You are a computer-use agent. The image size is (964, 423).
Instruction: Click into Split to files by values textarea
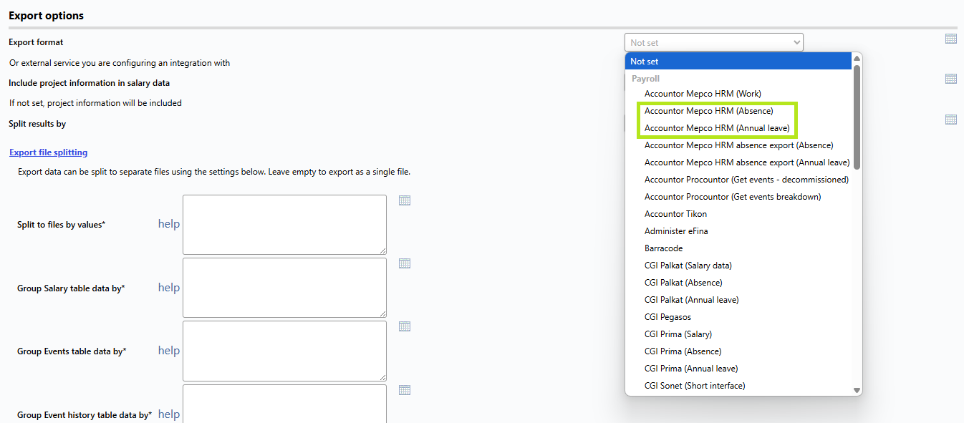click(284, 225)
